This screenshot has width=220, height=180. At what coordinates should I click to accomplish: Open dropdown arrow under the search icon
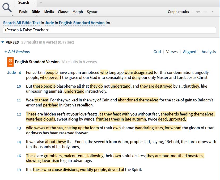tap(12, 15)
